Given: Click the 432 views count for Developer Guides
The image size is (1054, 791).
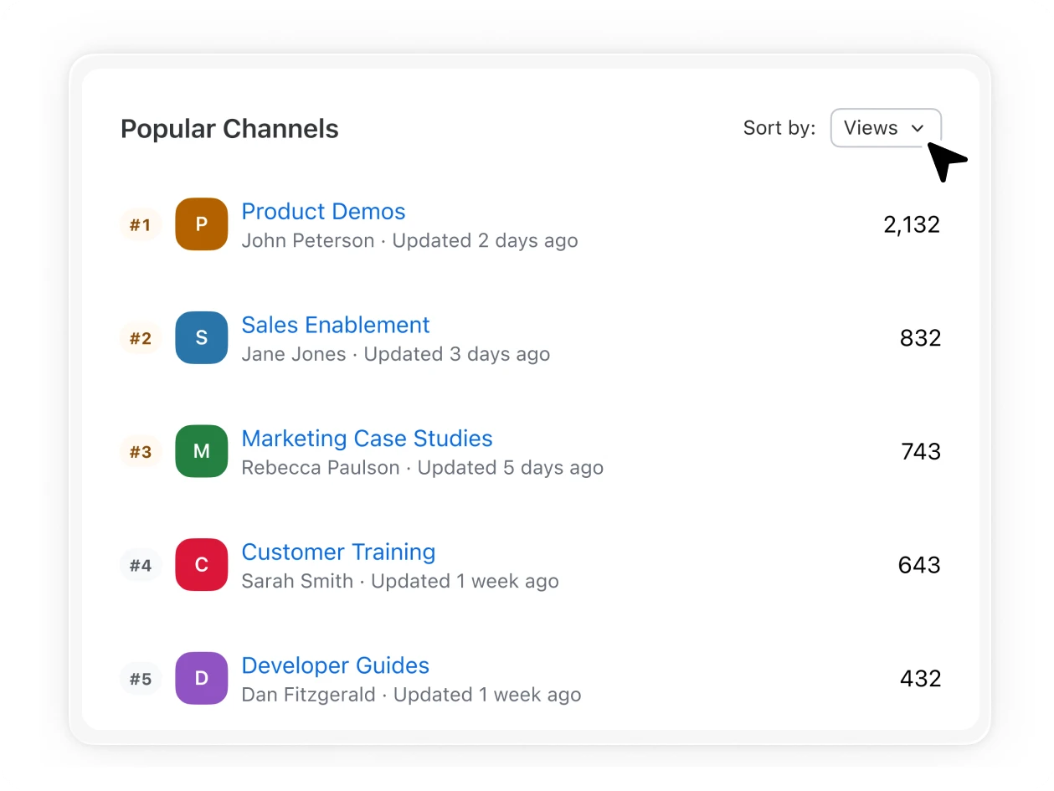Looking at the screenshot, I should pyautogui.click(x=920, y=678).
